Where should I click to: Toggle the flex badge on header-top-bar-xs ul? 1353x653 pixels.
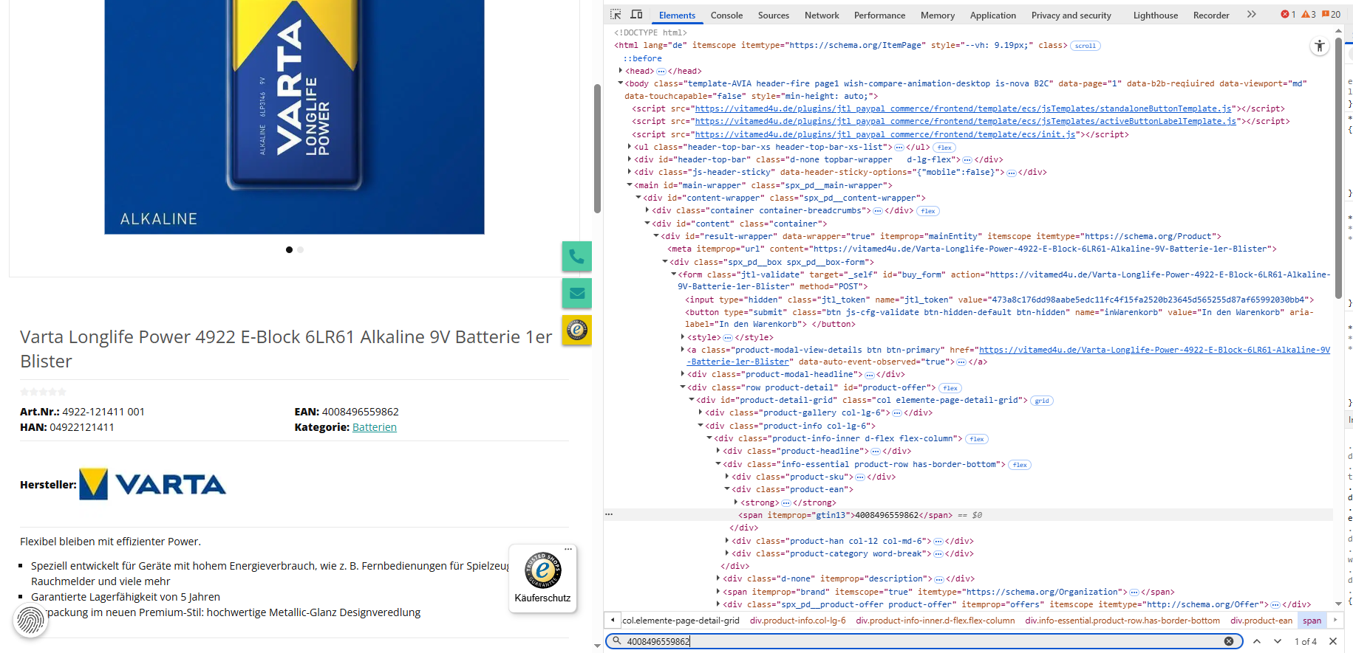coord(944,148)
